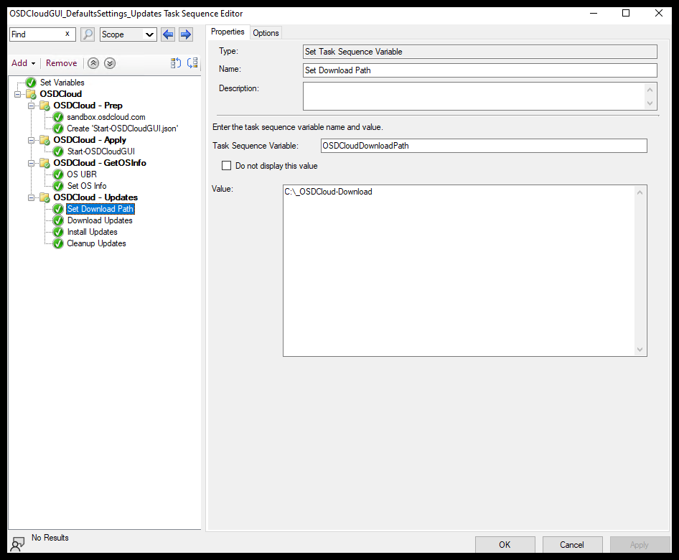The width and height of the screenshot is (679, 560).
Task: Click the blue previous-result arrow
Action: coord(168,34)
